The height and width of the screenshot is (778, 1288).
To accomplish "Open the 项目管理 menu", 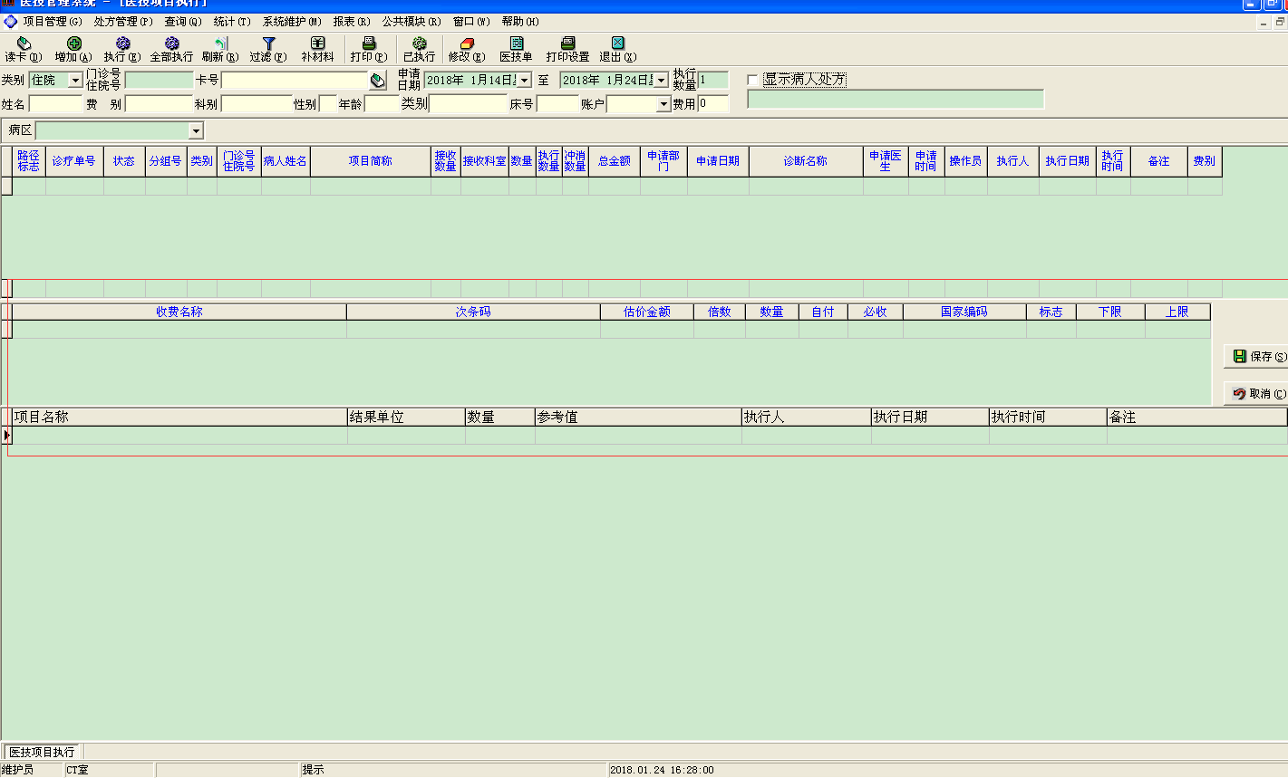I will point(52,21).
